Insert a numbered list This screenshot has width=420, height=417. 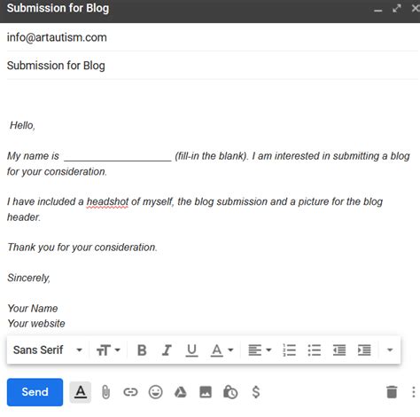click(x=290, y=350)
